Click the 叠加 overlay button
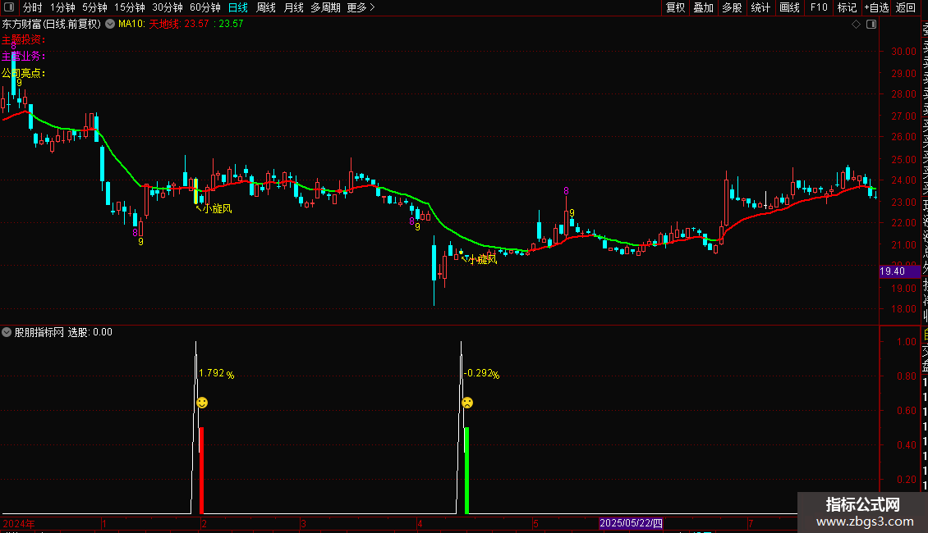 (704, 7)
